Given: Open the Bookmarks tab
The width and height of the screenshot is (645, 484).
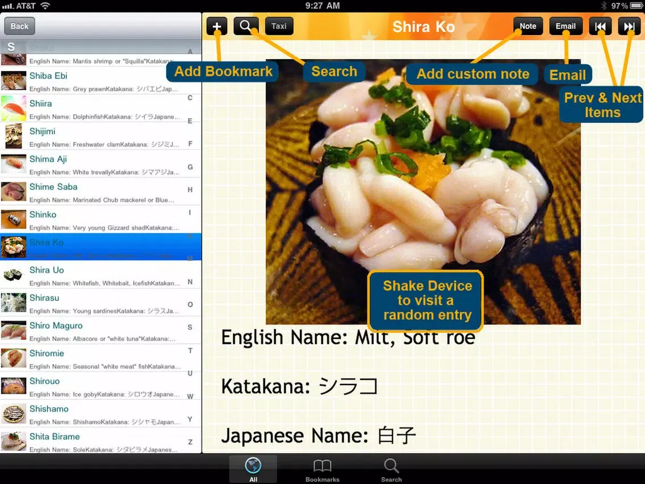Looking at the screenshot, I should click(x=322, y=469).
